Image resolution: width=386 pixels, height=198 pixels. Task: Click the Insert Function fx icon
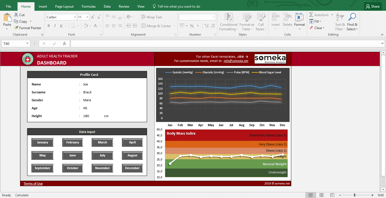click(64, 44)
